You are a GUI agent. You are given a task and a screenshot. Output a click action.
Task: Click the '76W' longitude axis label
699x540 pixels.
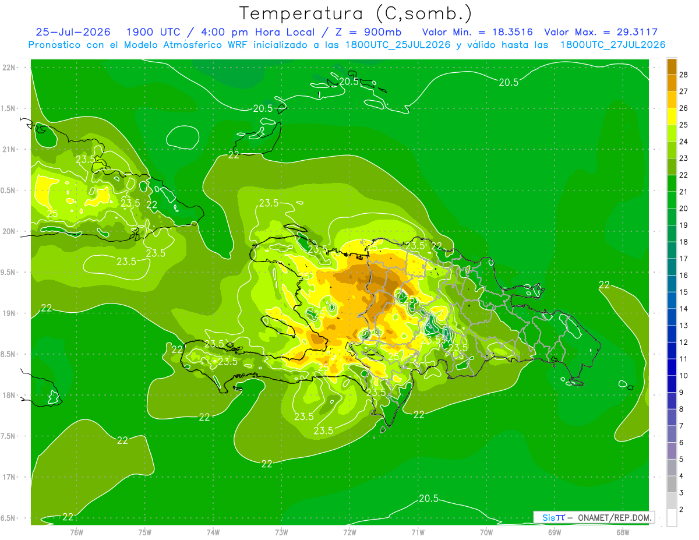click(x=76, y=531)
